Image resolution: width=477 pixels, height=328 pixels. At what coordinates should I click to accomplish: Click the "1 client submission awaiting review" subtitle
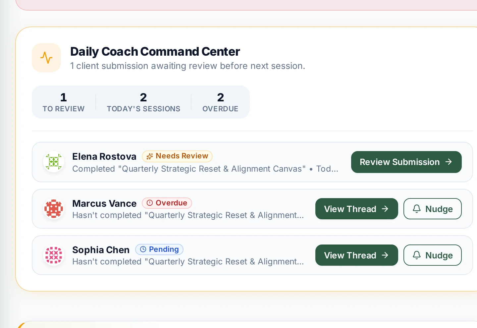click(x=187, y=66)
